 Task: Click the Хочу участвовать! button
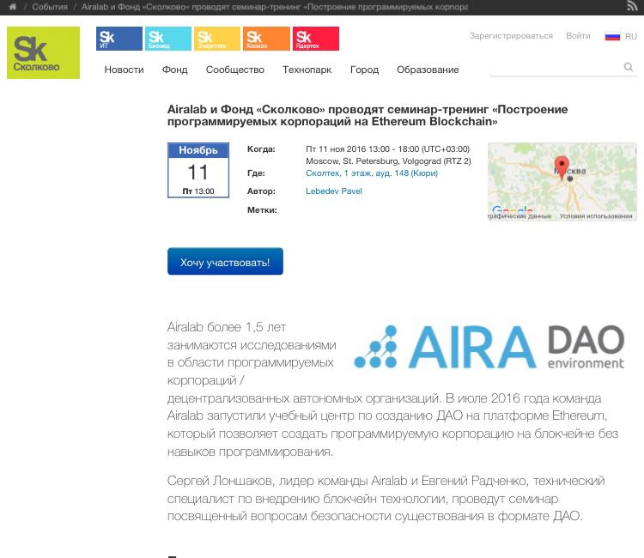tap(225, 261)
